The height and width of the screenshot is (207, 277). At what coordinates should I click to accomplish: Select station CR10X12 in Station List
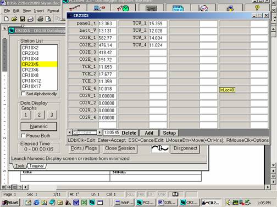coord(39,81)
